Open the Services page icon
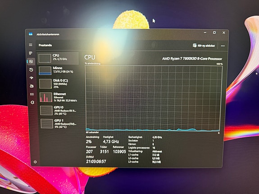The image size is (259, 194). point(32,103)
